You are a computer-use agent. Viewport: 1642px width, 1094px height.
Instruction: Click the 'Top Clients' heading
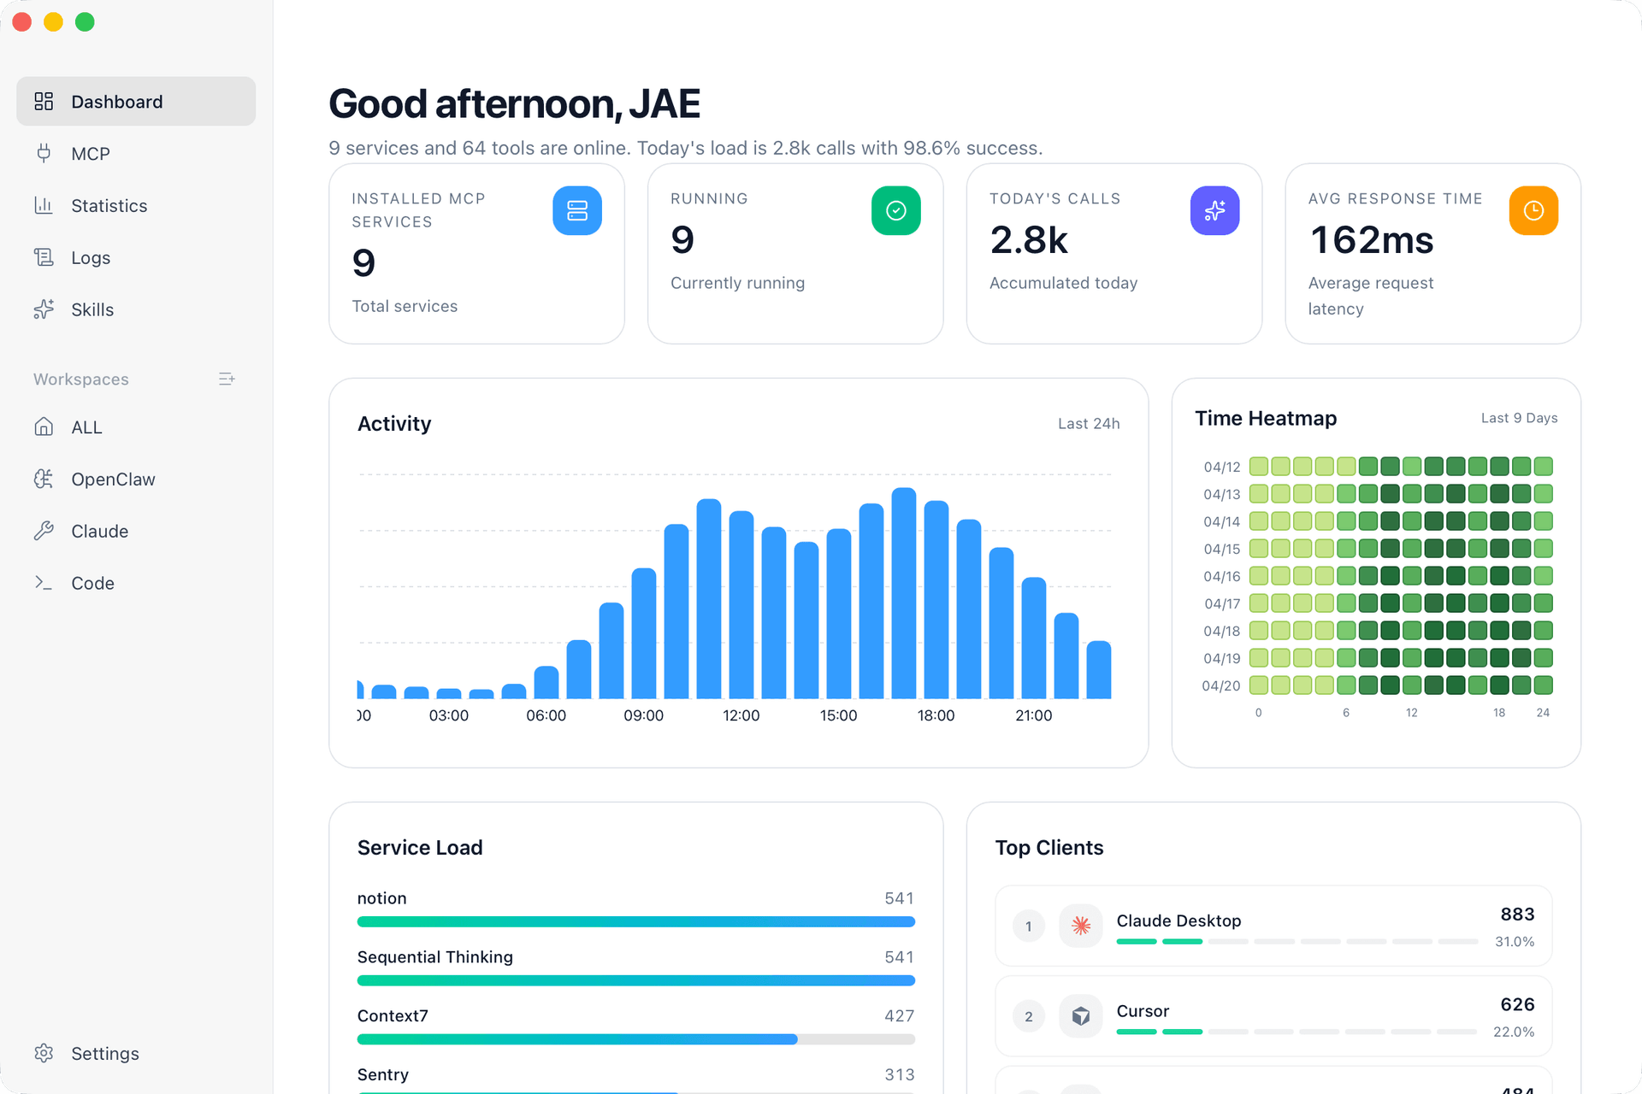point(1049,848)
